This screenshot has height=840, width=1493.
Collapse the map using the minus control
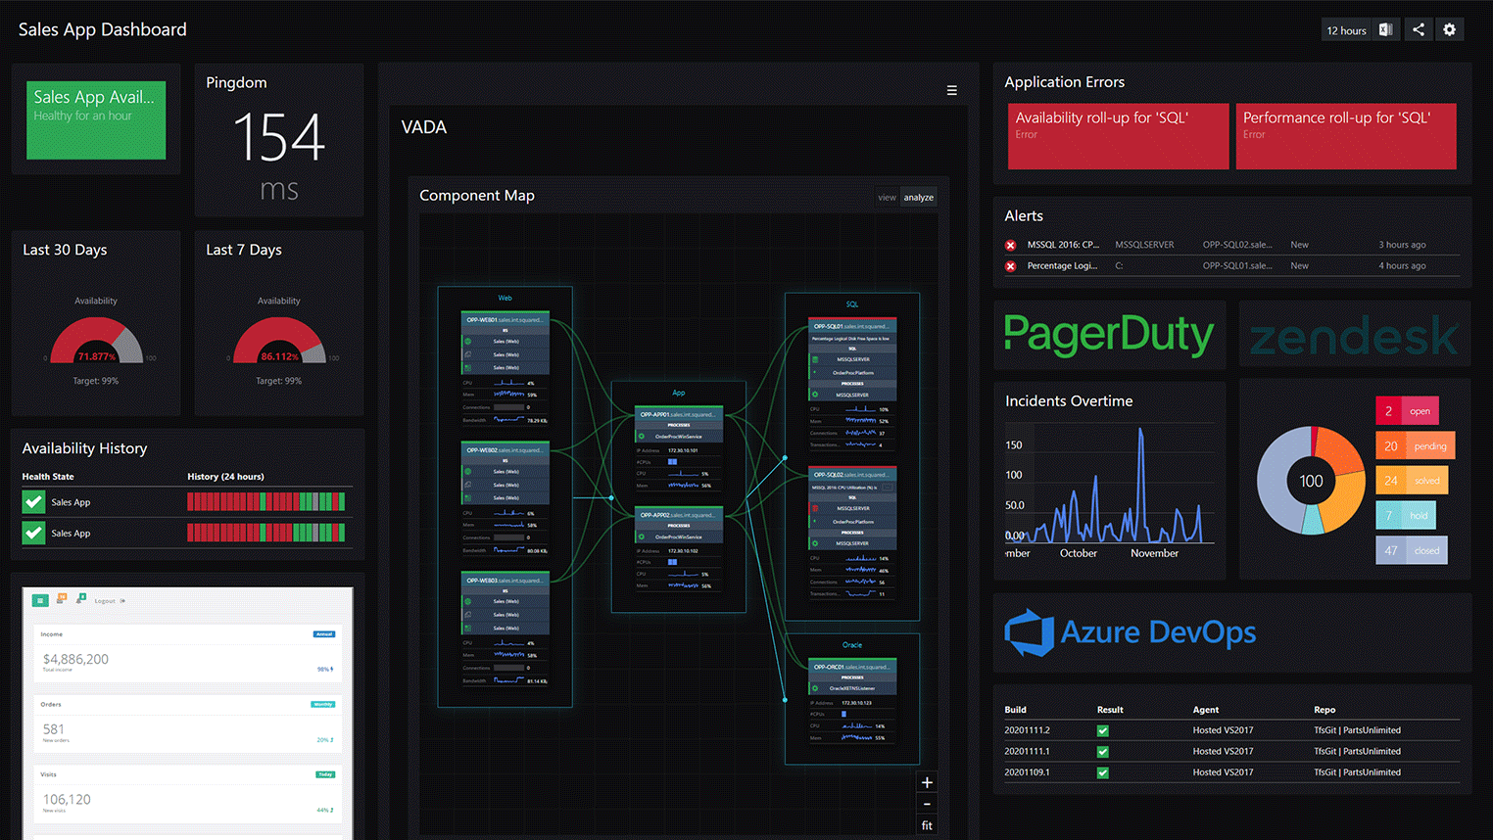pyautogui.click(x=926, y=803)
